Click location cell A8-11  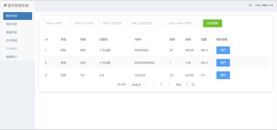(204, 50)
